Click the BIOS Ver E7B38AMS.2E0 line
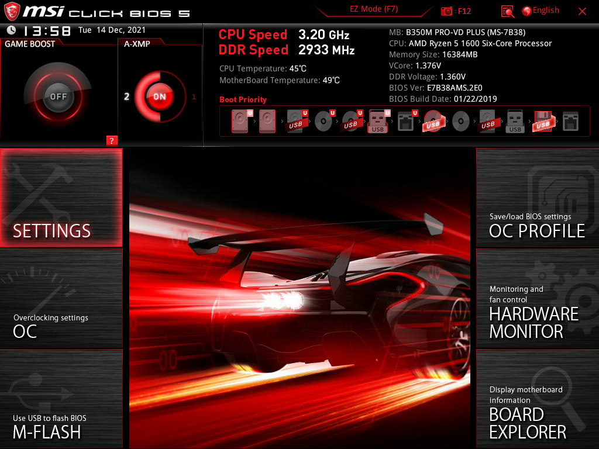Image resolution: width=599 pixels, height=449 pixels. 435,88
